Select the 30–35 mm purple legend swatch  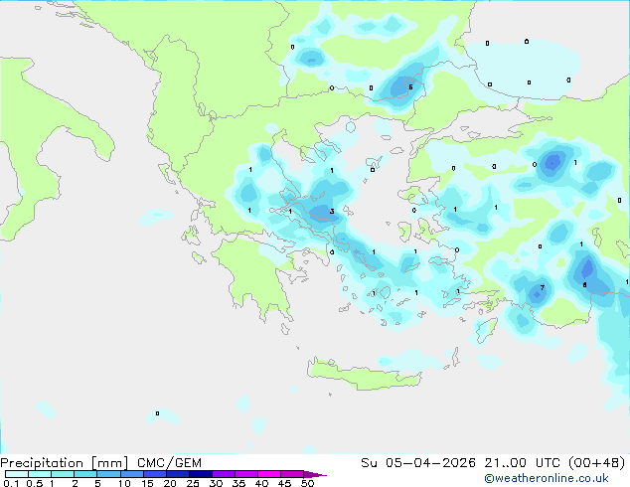(x=223, y=474)
